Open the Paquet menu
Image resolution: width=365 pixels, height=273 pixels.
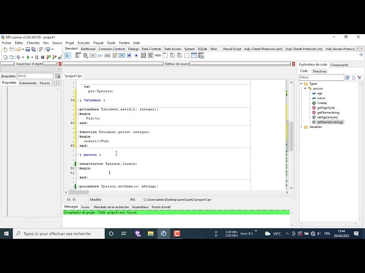(x=98, y=43)
